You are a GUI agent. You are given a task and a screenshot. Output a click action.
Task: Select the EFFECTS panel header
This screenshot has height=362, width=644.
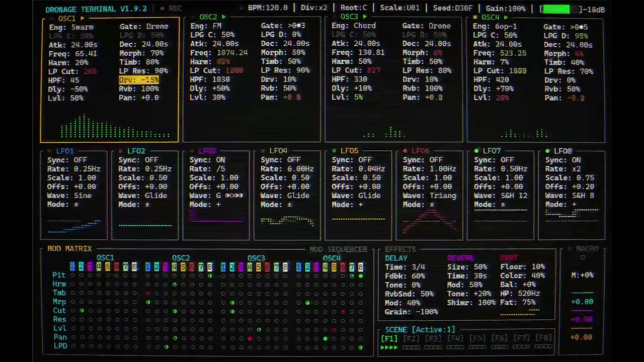pyautogui.click(x=400, y=249)
